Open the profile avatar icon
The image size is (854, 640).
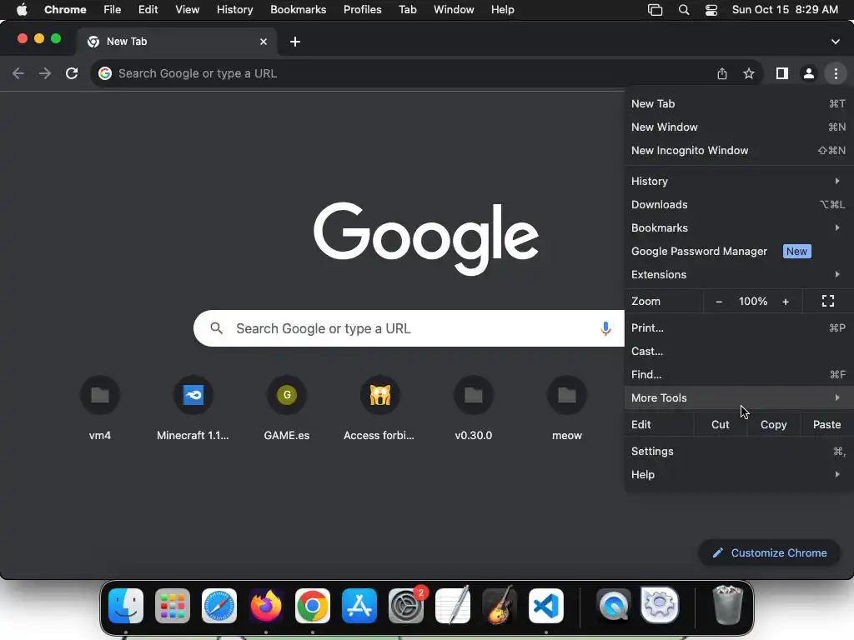(x=809, y=73)
